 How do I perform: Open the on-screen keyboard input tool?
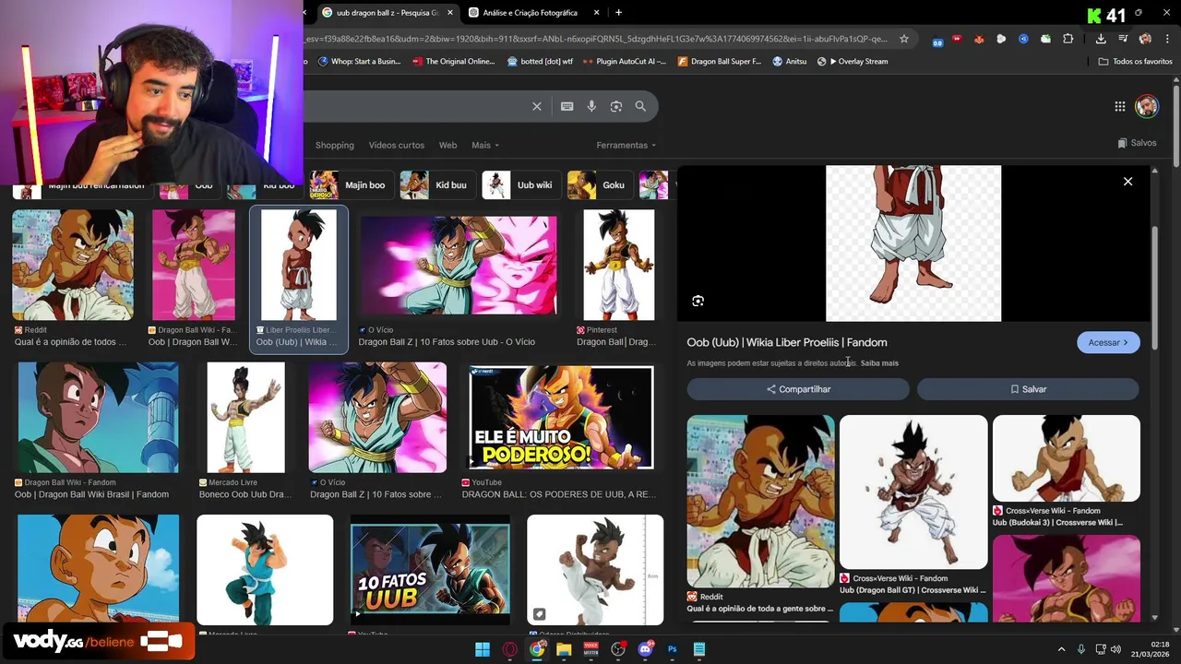point(567,106)
